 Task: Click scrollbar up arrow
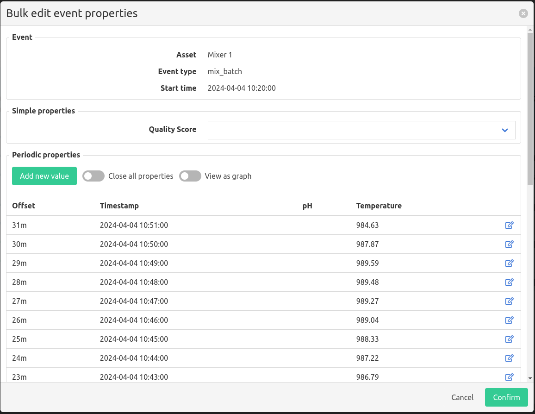[530, 30]
